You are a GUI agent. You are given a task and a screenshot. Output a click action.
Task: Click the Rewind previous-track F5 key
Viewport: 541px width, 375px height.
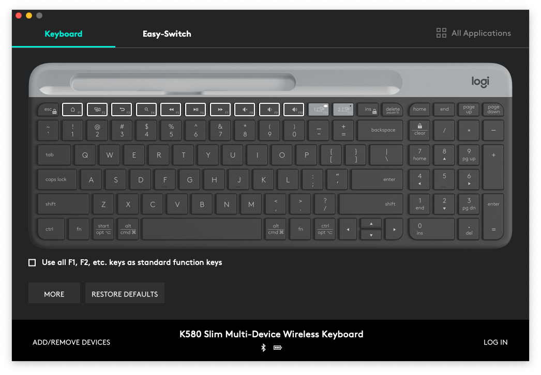pos(171,110)
